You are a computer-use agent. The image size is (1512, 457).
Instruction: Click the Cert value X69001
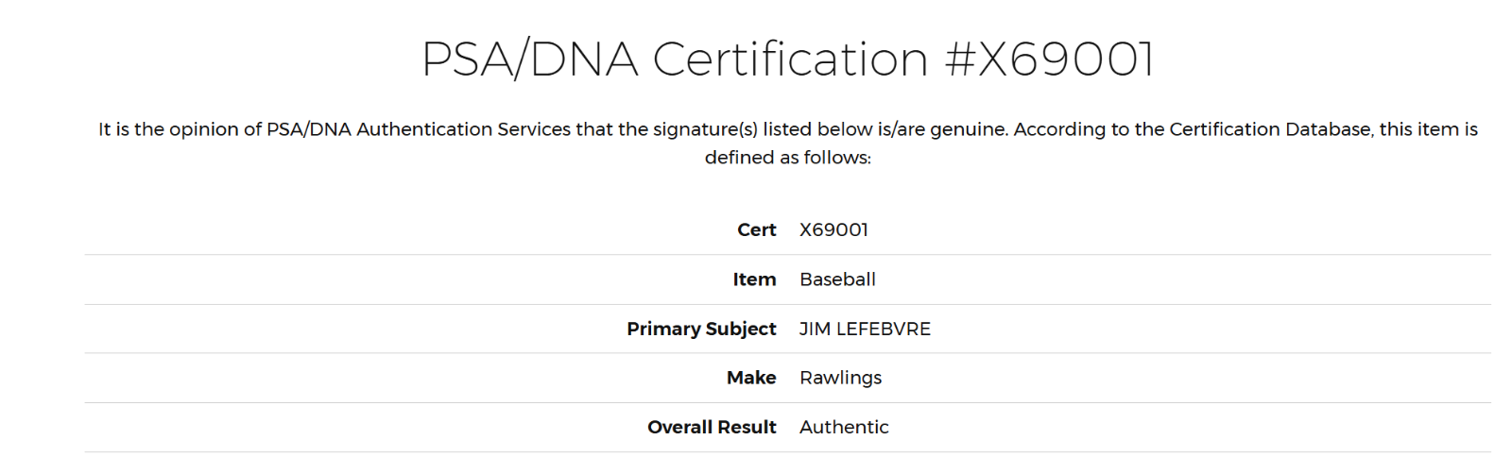[833, 229]
